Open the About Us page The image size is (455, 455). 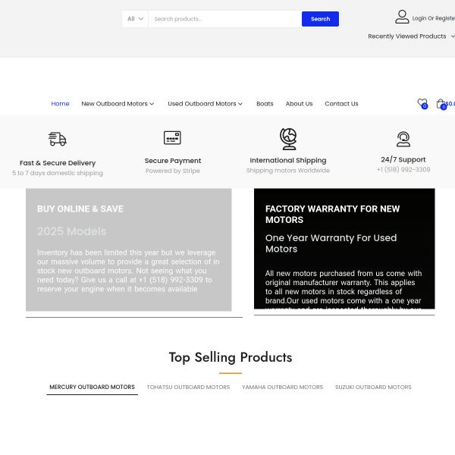[299, 104]
